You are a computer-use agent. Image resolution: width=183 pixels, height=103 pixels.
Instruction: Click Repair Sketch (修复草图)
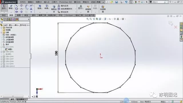coord(88,9)
